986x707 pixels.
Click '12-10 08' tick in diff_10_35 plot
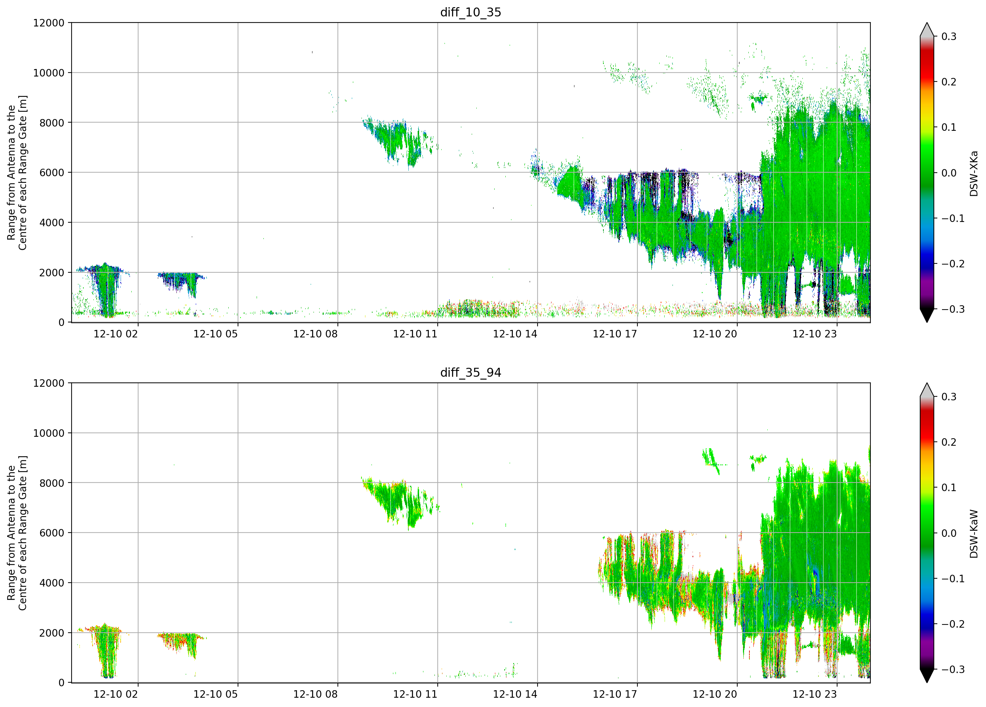[x=316, y=333]
